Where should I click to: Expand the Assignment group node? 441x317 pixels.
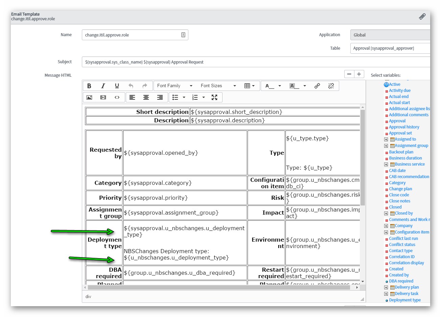pyautogui.click(x=386, y=146)
